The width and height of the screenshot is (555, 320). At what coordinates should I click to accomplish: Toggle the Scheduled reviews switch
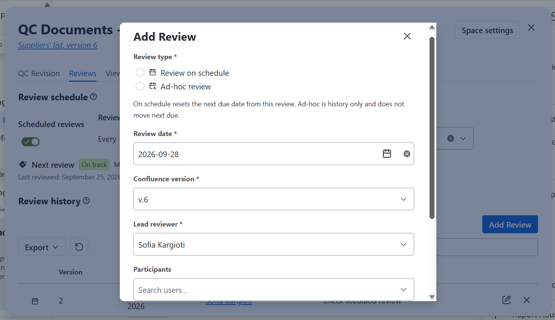click(x=31, y=142)
